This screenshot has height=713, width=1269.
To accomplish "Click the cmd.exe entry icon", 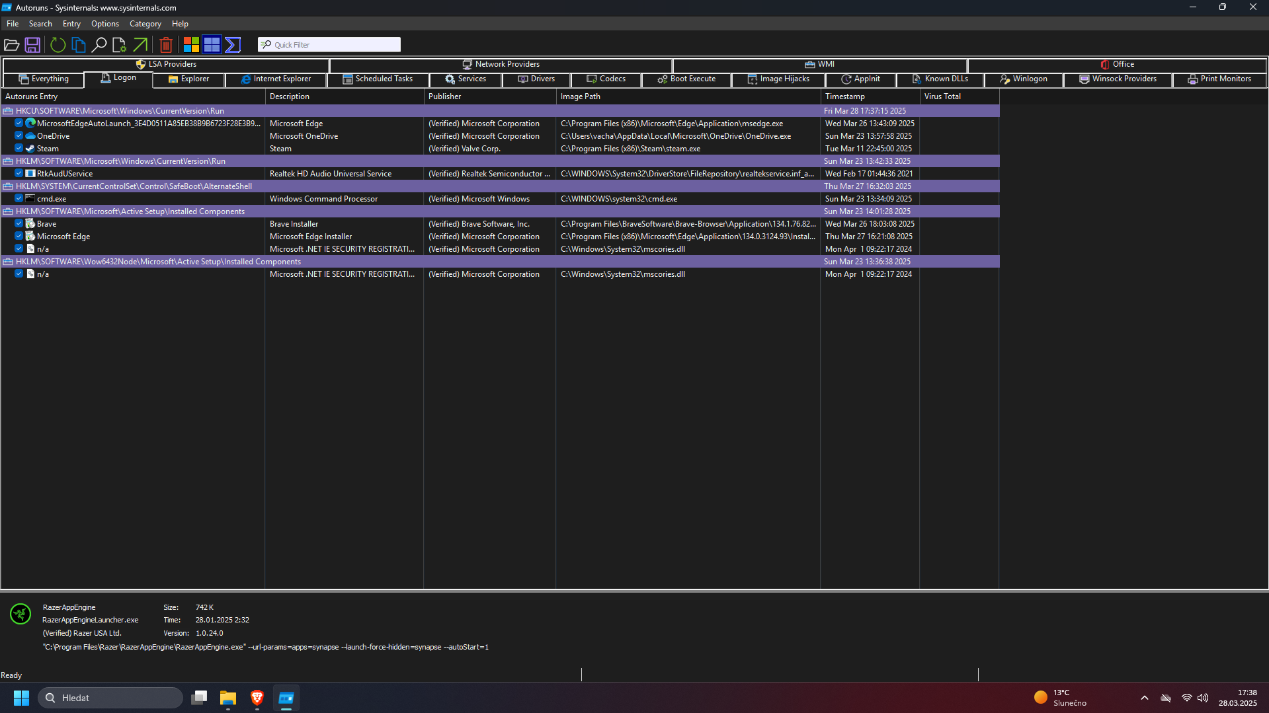I will click(x=30, y=199).
